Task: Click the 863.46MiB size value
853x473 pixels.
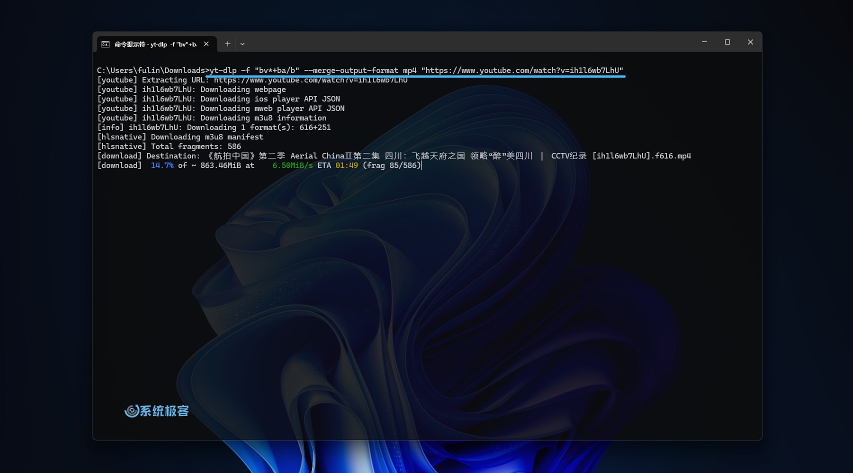Action: pyautogui.click(x=220, y=165)
